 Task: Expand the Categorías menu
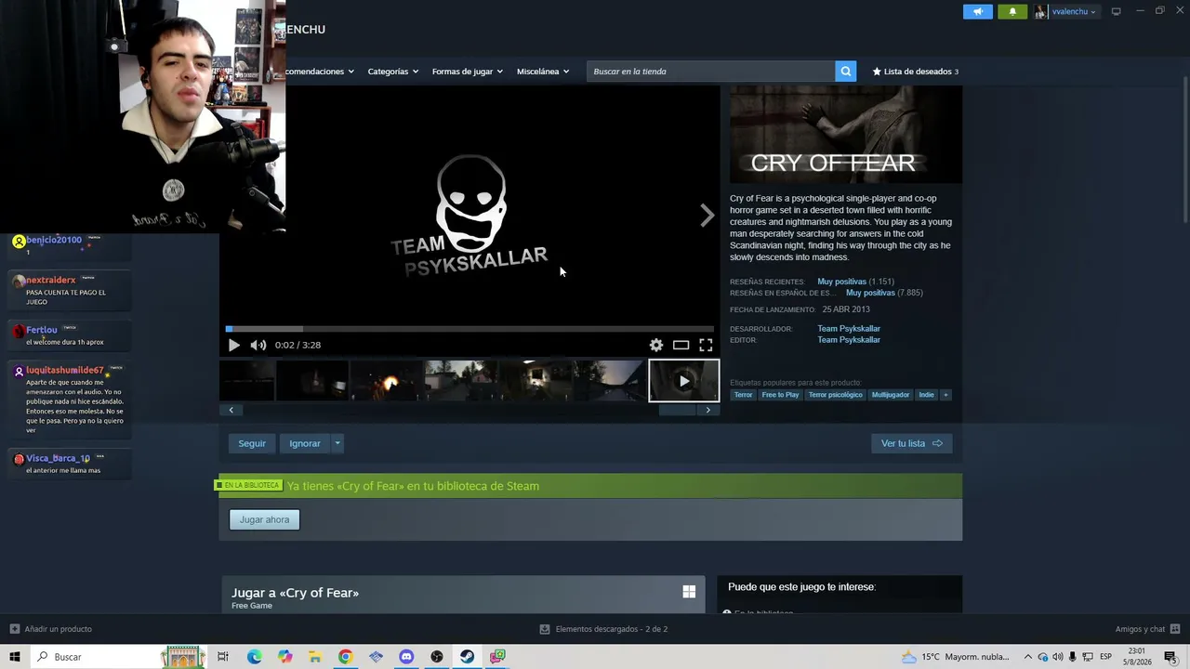[392, 72]
